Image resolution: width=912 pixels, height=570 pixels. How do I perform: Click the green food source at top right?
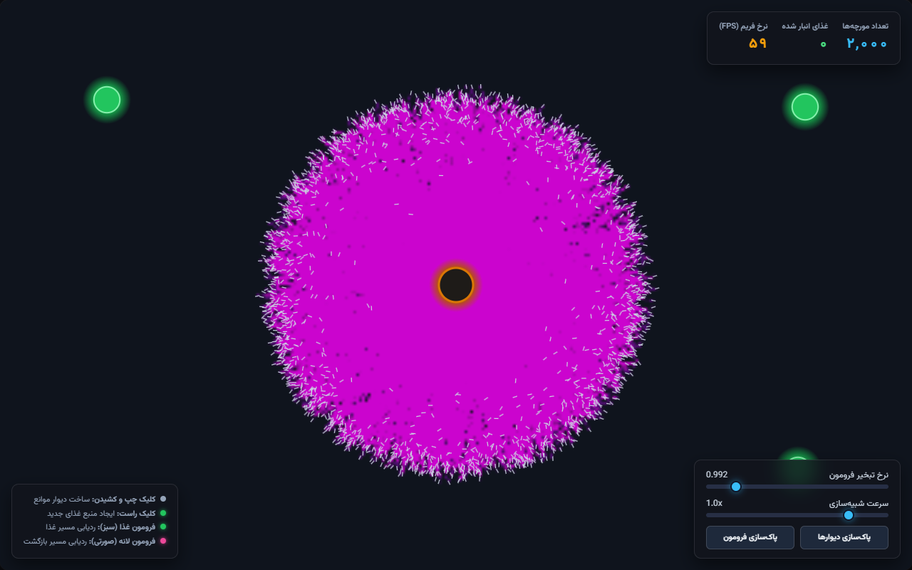point(805,107)
